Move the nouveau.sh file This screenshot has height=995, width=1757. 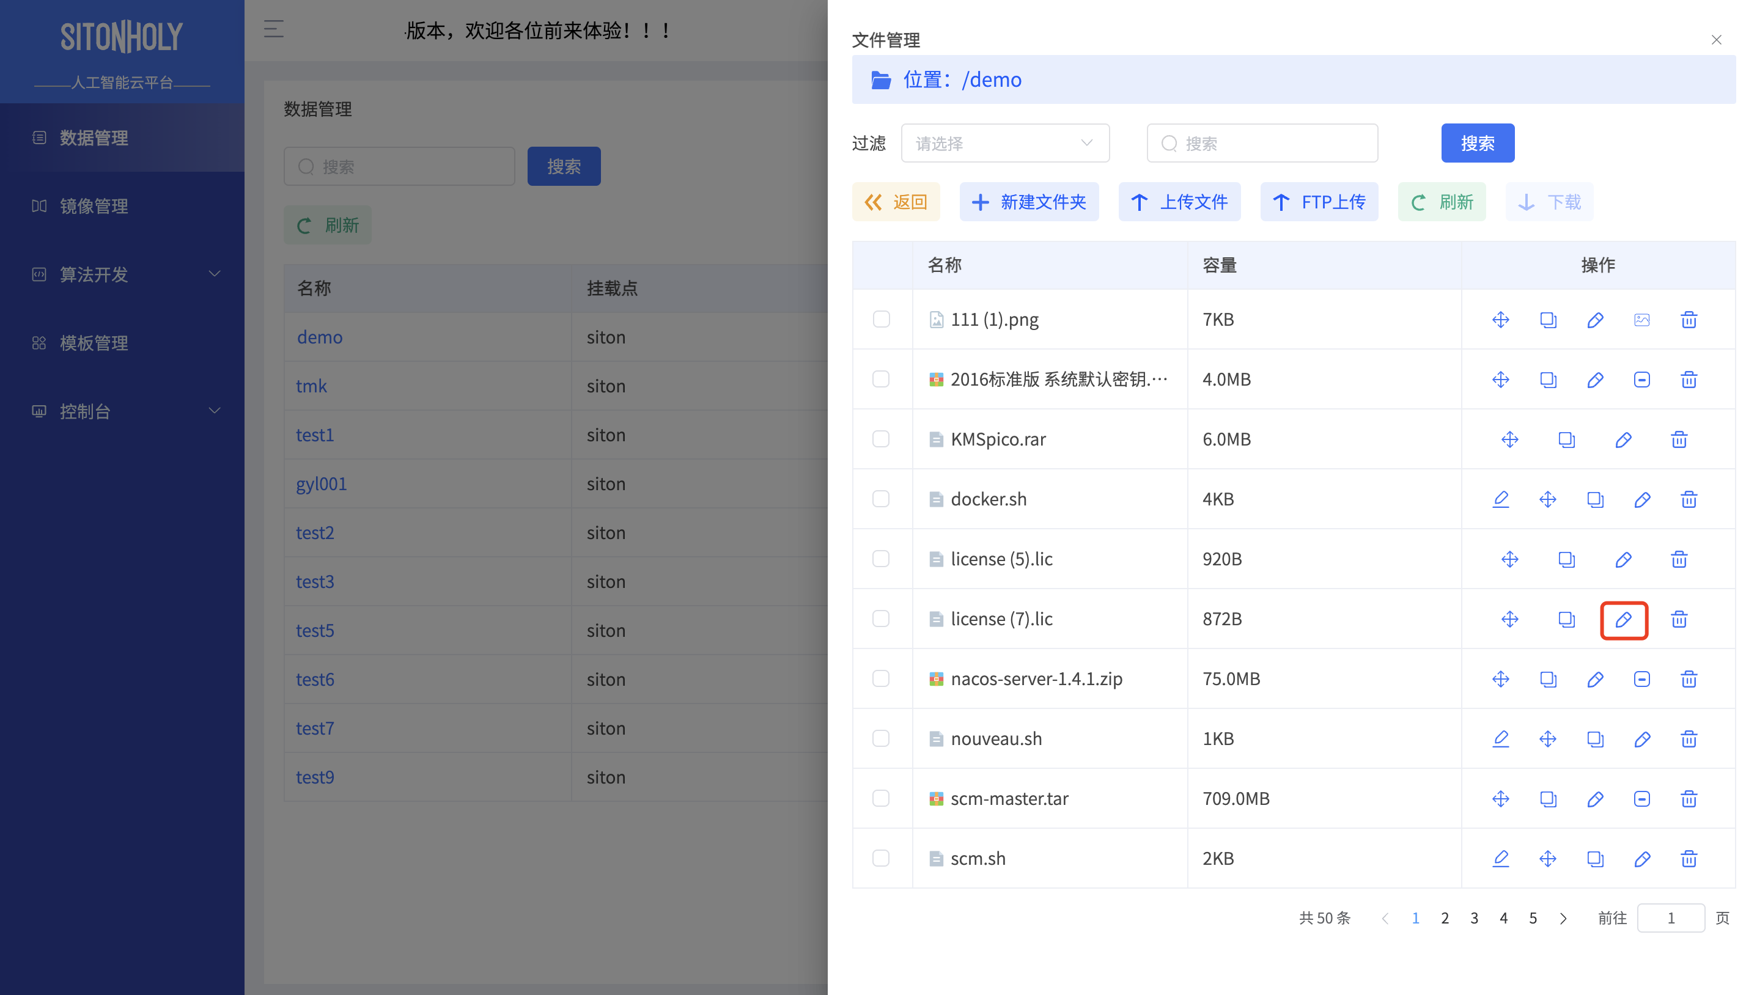click(x=1547, y=739)
